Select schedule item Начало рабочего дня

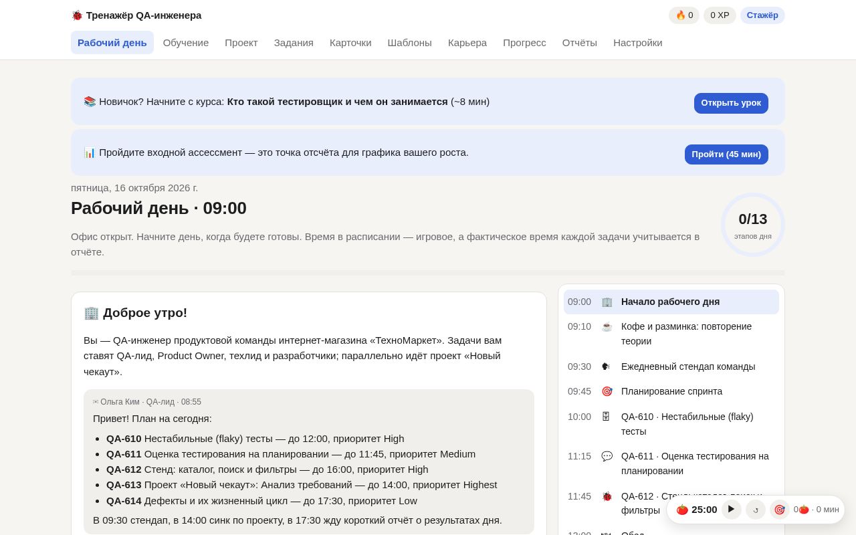coord(671,302)
